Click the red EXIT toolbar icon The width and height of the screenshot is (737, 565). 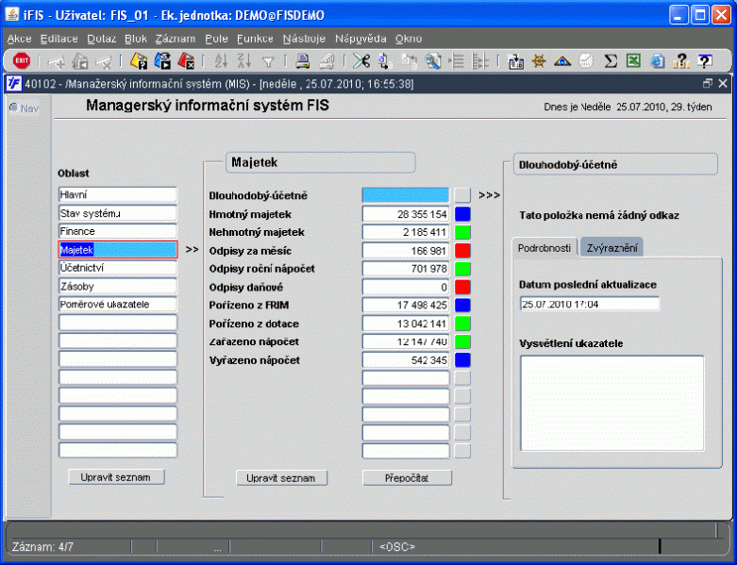click(x=21, y=60)
